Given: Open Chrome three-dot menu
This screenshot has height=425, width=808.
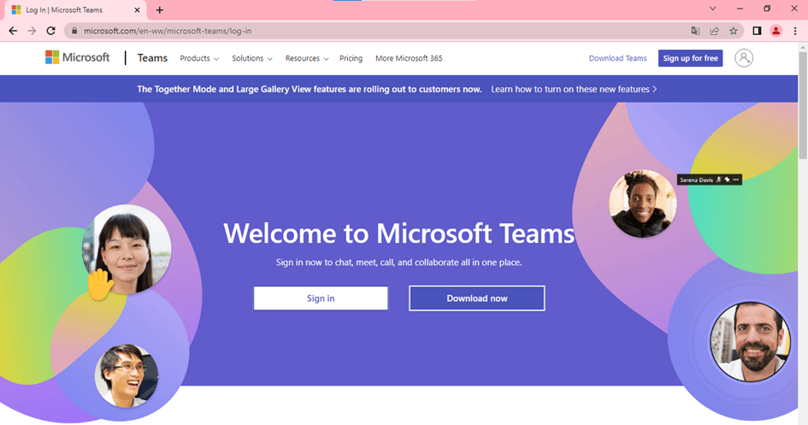Looking at the screenshot, I should tap(795, 31).
